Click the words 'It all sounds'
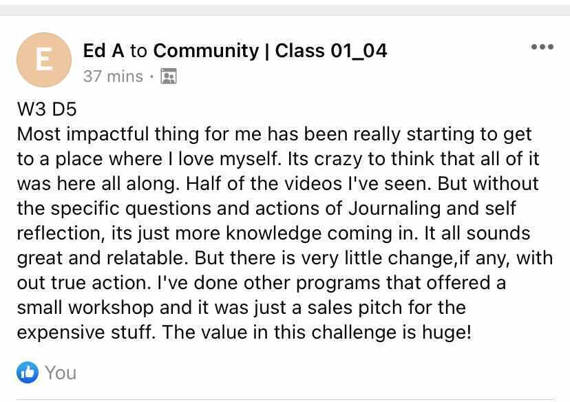Image resolution: width=570 pixels, height=402 pixels. pyautogui.click(x=493, y=233)
